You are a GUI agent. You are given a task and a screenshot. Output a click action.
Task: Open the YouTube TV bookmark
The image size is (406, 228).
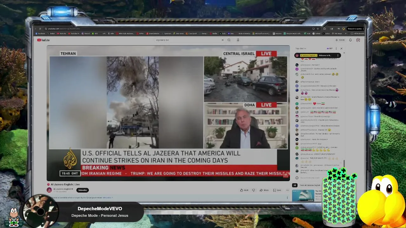point(74,34)
